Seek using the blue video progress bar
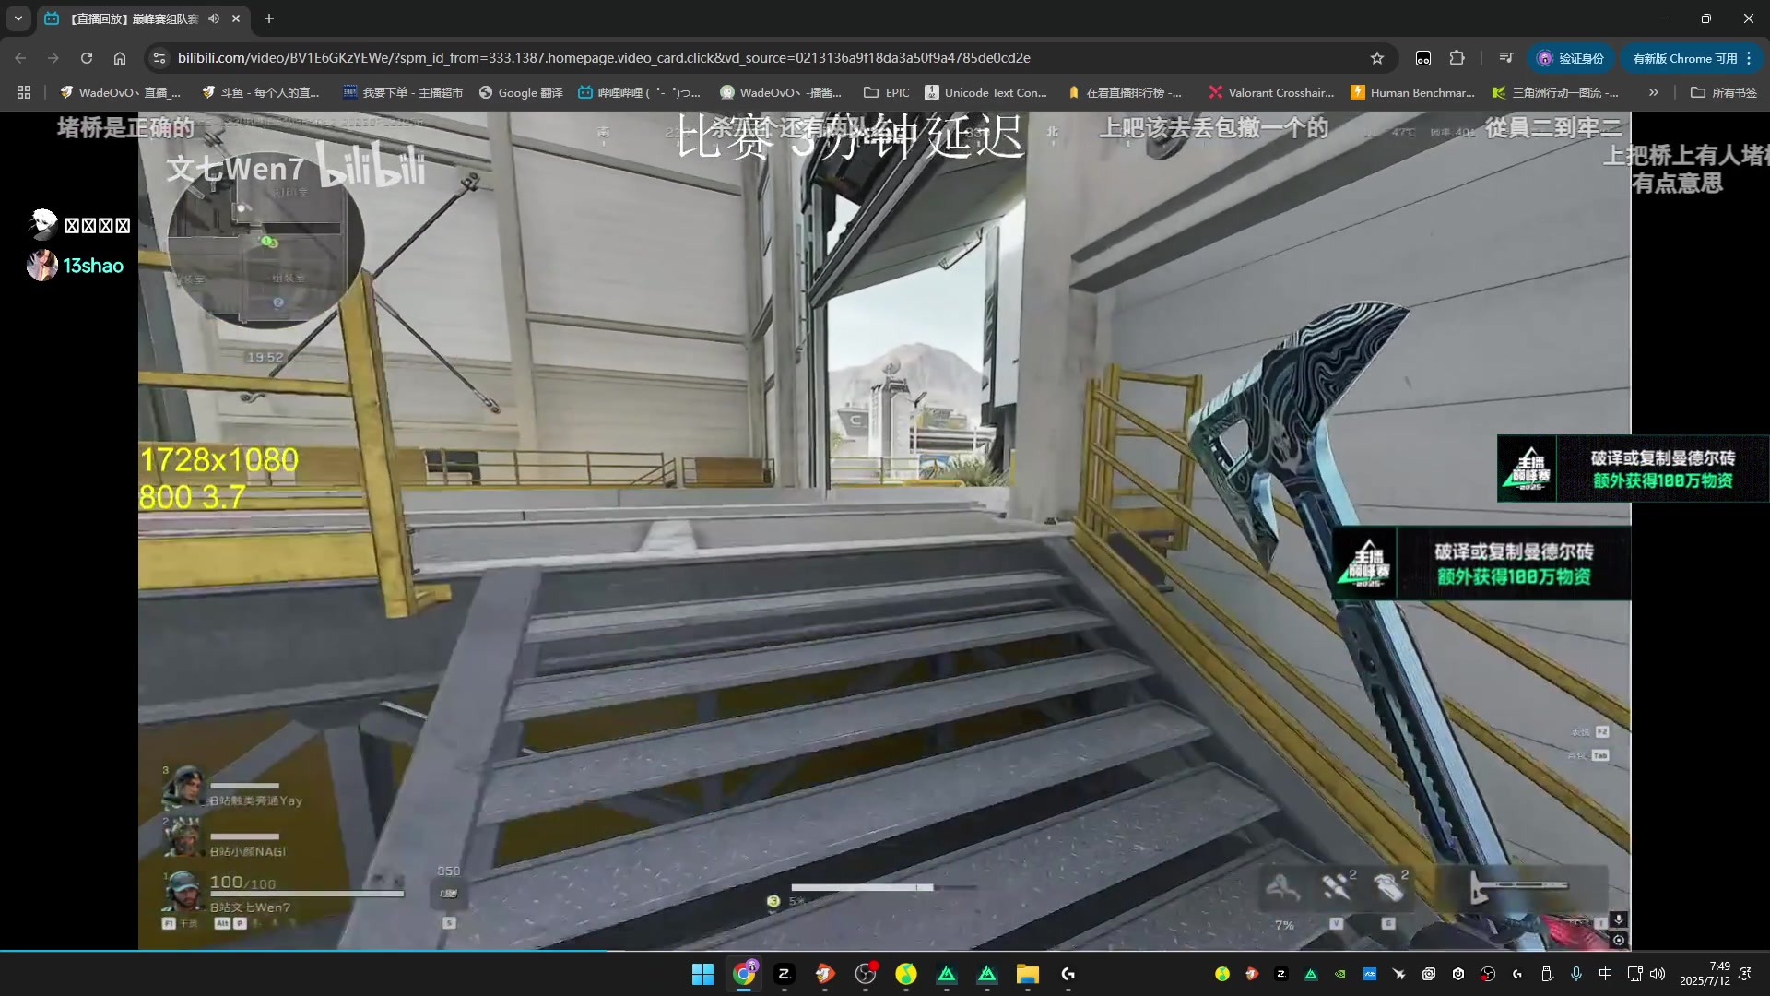 pyautogui.click(x=885, y=950)
